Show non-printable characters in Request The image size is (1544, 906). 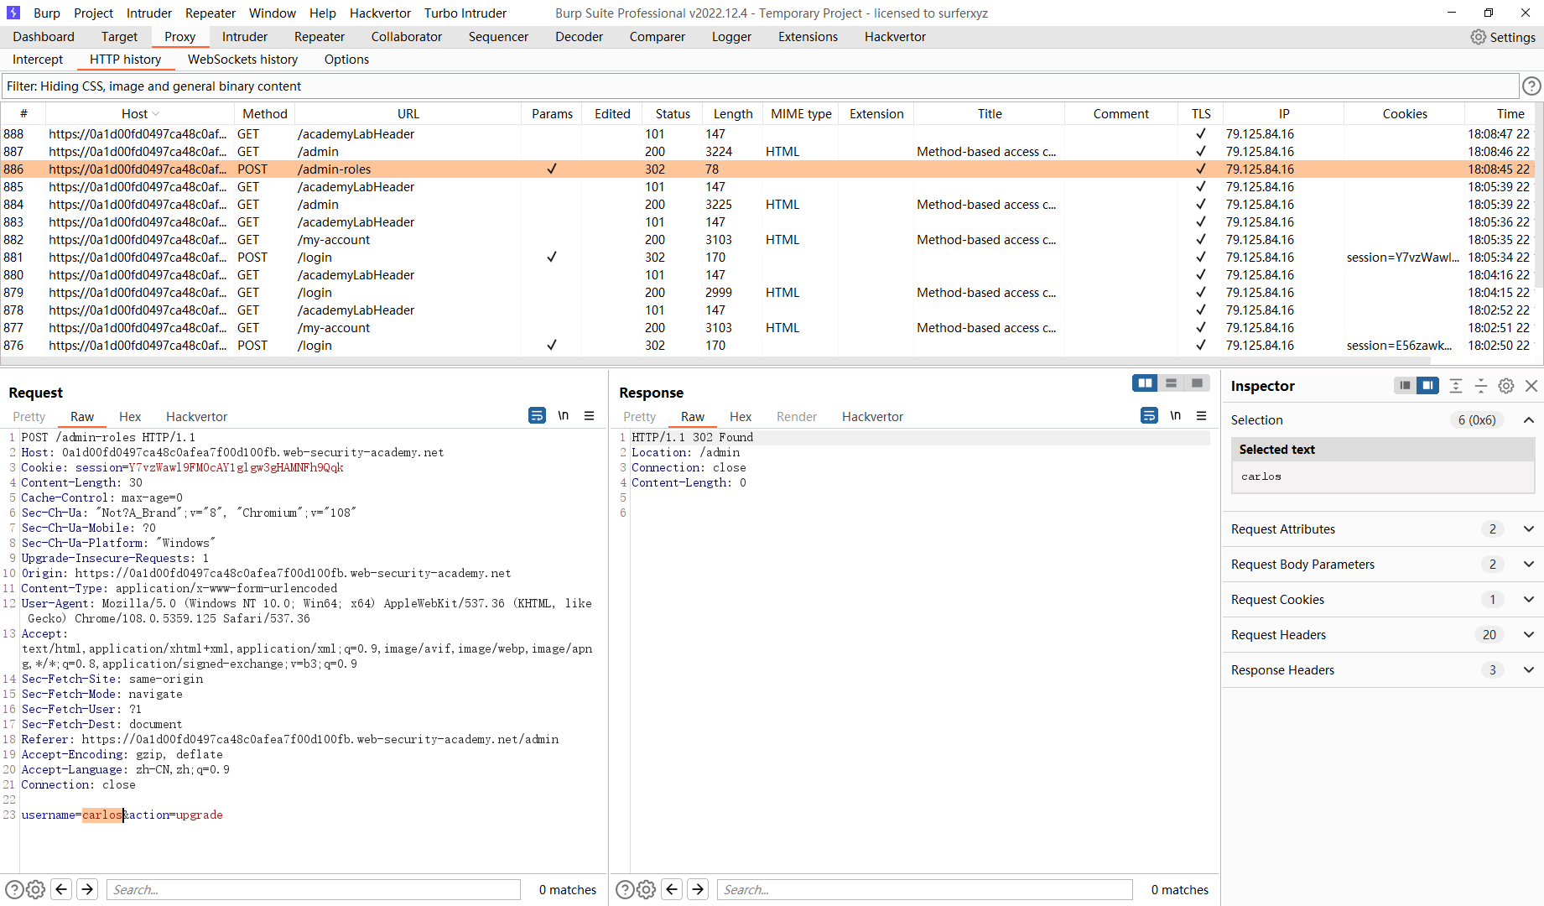(x=564, y=415)
